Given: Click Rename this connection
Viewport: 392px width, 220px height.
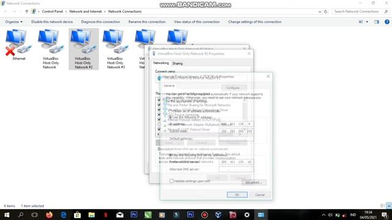Looking at the screenshot, I should tap(147, 22).
